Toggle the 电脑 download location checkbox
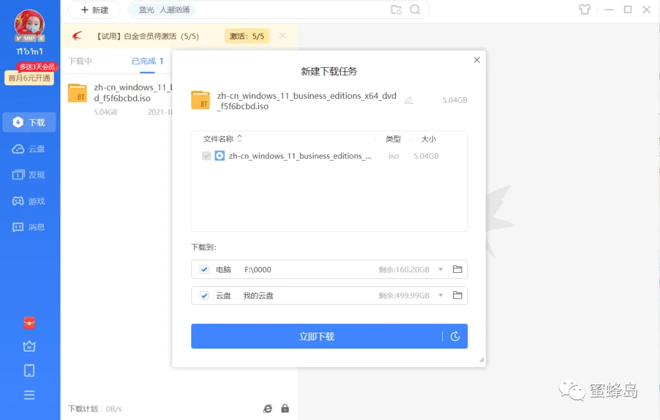Screen dimensions: 660x420 pyautogui.click(x=204, y=269)
